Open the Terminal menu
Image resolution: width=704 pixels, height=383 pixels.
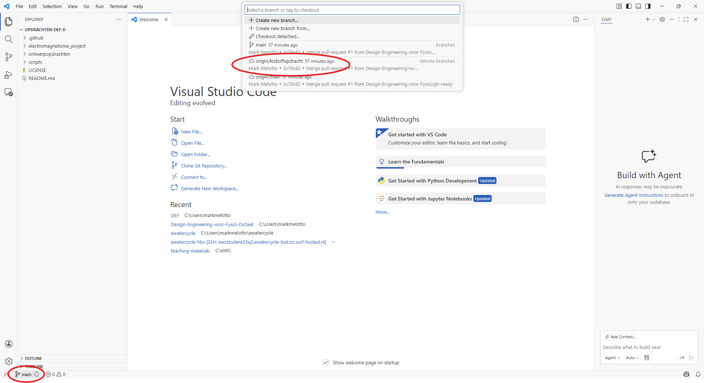(118, 6)
